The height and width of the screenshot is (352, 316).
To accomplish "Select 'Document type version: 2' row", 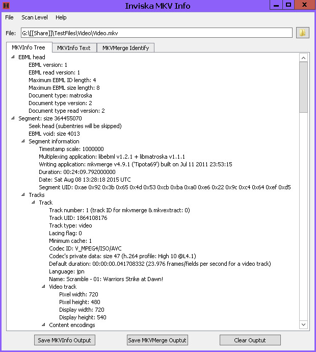I will tap(60, 103).
